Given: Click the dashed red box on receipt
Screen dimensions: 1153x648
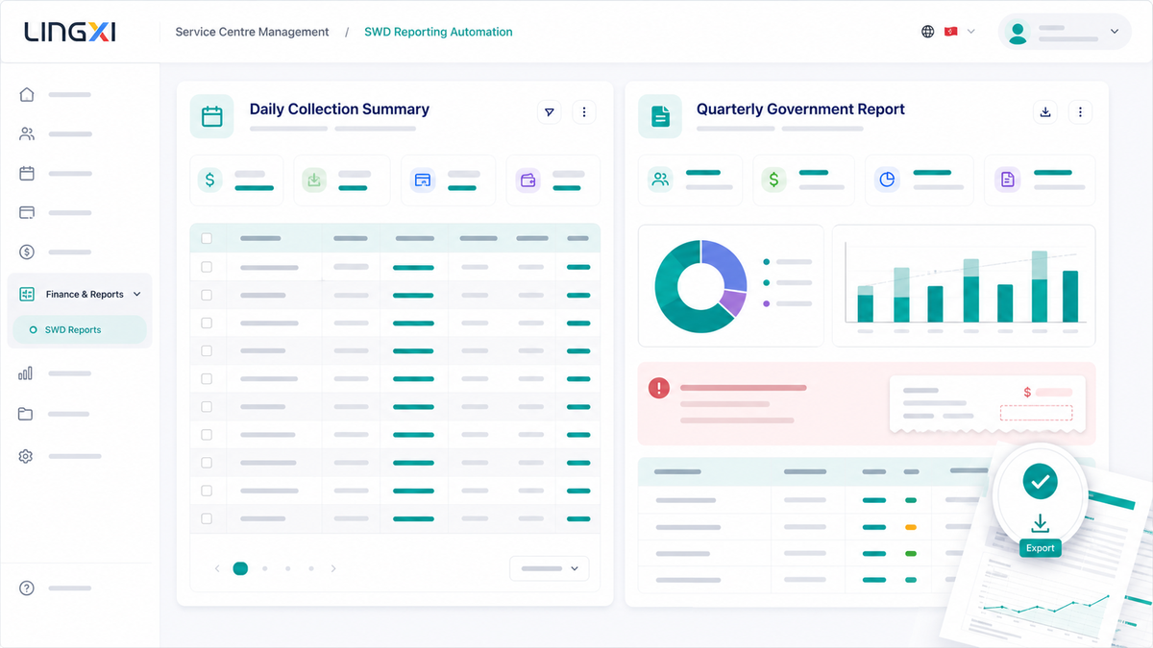Looking at the screenshot, I should tap(1036, 413).
